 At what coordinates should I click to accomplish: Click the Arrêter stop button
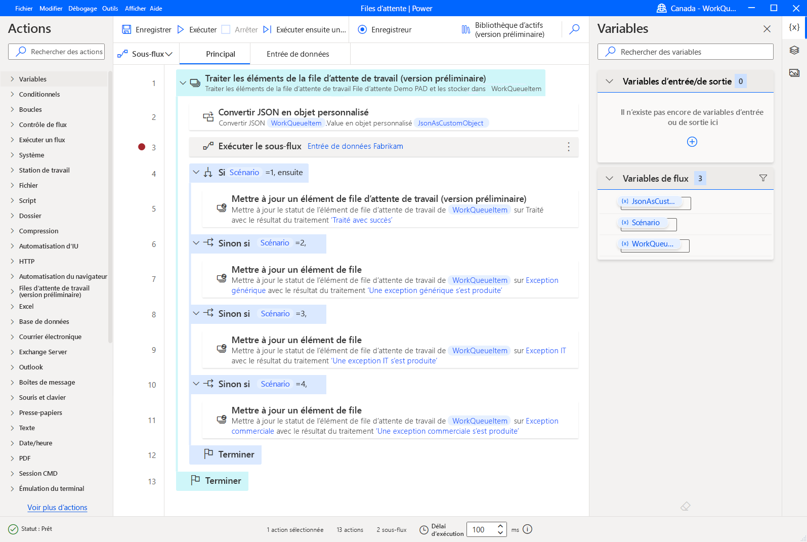click(x=240, y=29)
